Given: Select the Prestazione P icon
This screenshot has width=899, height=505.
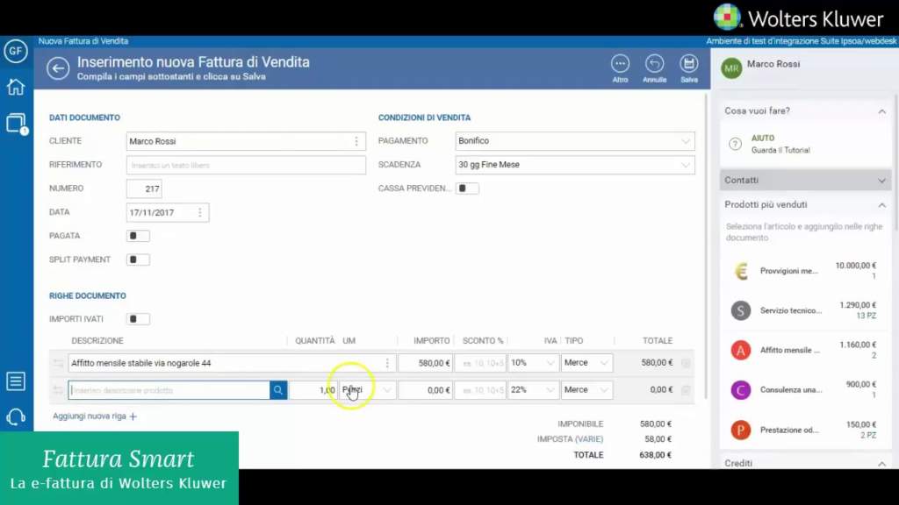Looking at the screenshot, I should [741, 430].
